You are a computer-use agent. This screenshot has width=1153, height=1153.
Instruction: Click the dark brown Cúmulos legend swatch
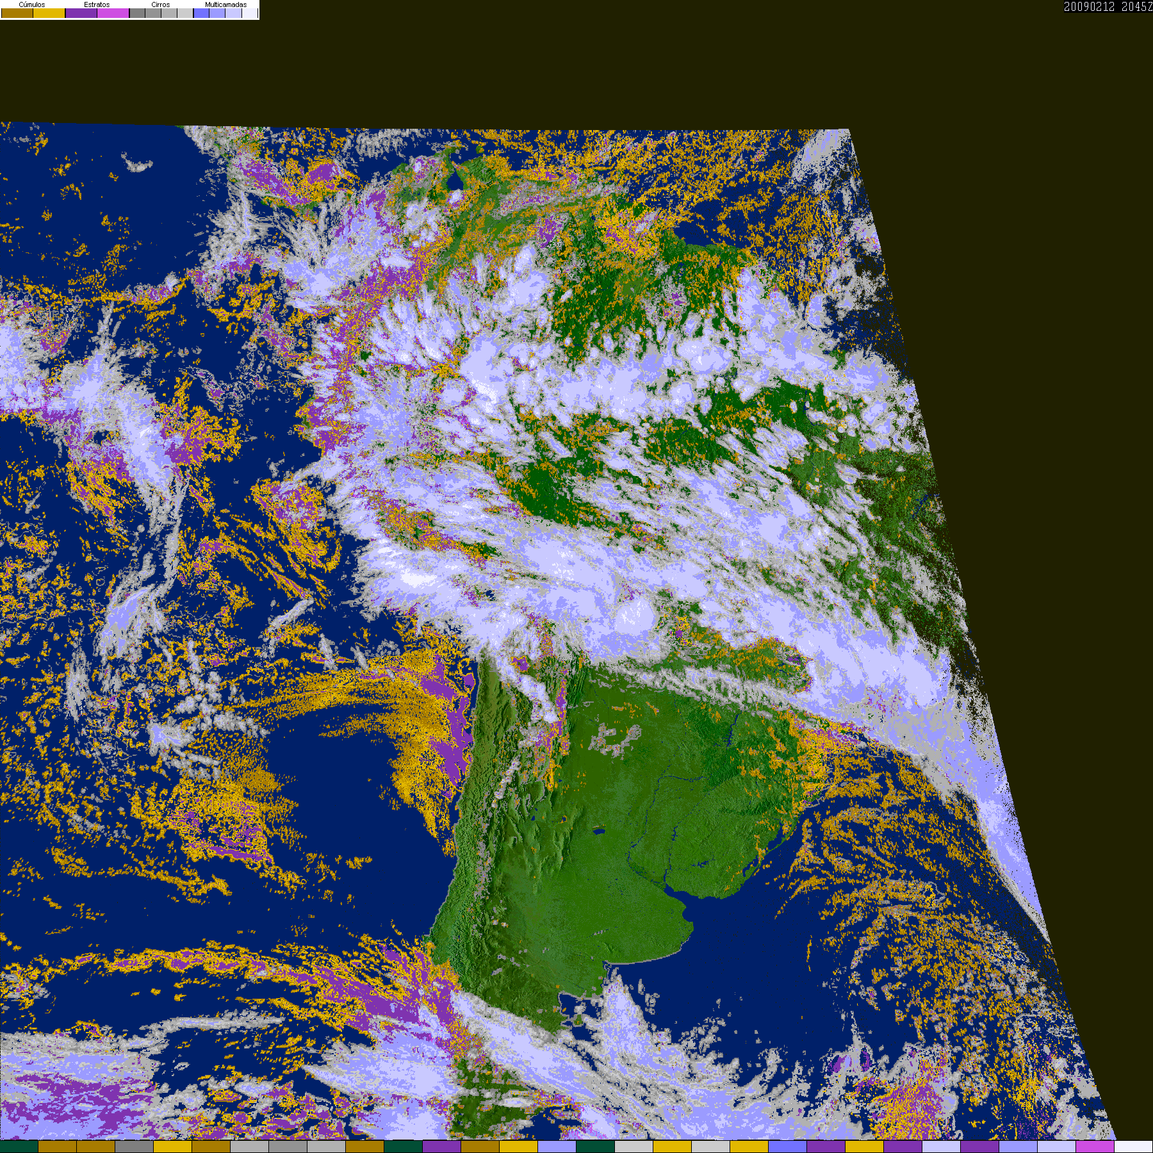pos(17,13)
